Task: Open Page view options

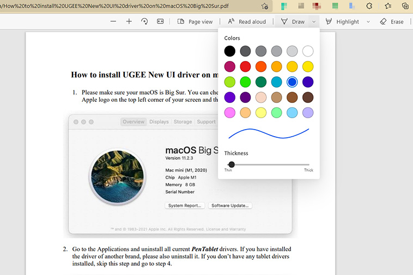Action: [x=195, y=22]
